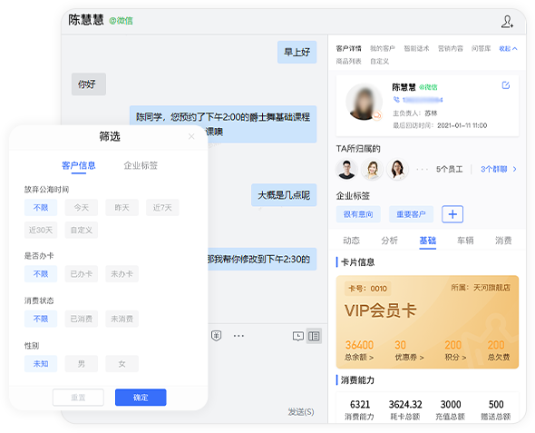
Task: Click the 5个员工 employee count
Action: (450, 169)
